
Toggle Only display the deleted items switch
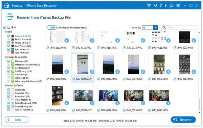coord(51,28)
